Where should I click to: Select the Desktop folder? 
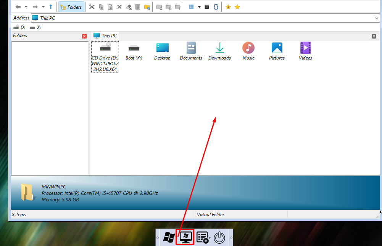[162, 51]
